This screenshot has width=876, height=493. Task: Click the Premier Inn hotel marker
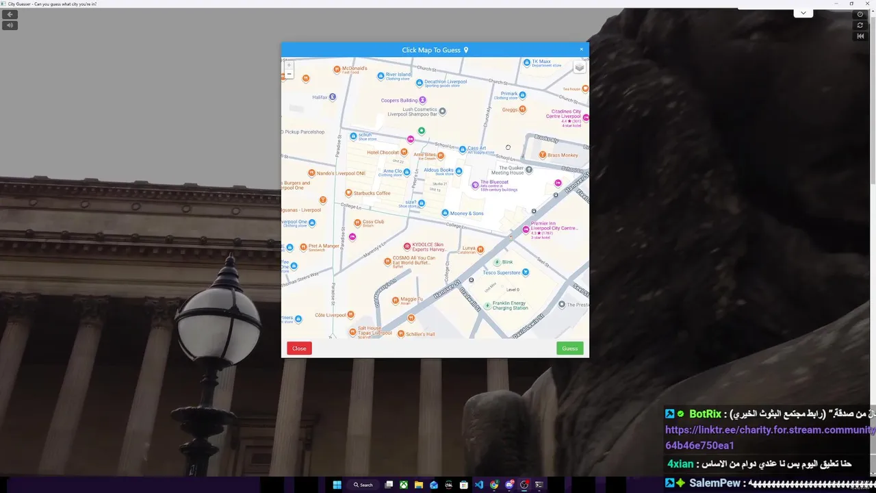click(526, 229)
